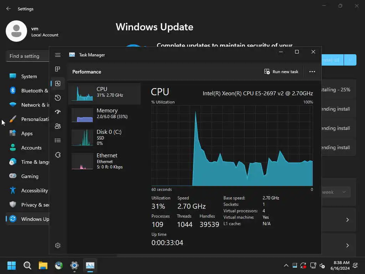Click the Intel Xeon CPU model name
Image resolution: width=365 pixels, height=274 pixels.
[258, 93]
